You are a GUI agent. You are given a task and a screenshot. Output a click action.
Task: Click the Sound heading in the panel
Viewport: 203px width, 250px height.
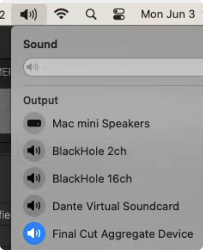click(40, 44)
